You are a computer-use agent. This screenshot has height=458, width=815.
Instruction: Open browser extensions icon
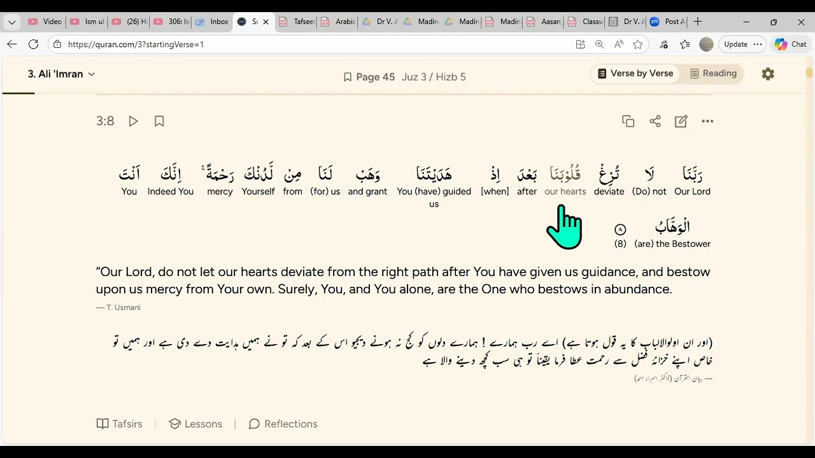click(664, 45)
